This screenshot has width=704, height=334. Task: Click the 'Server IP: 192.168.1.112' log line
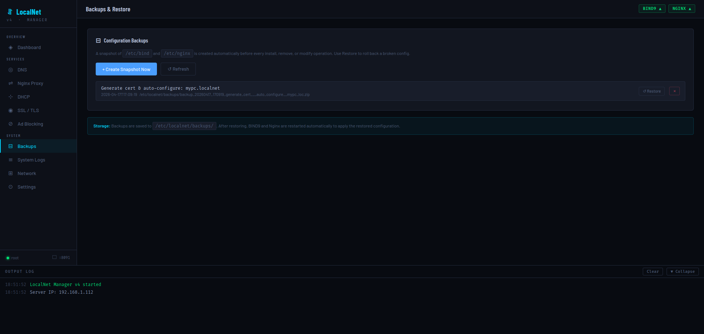pyautogui.click(x=62, y=292)
